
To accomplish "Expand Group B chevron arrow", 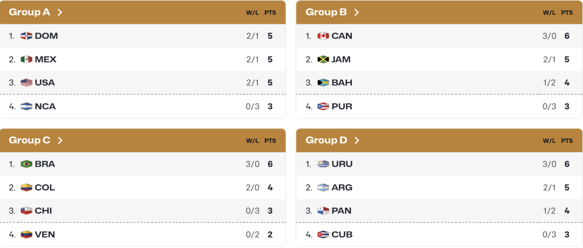I will click(356, 12).
